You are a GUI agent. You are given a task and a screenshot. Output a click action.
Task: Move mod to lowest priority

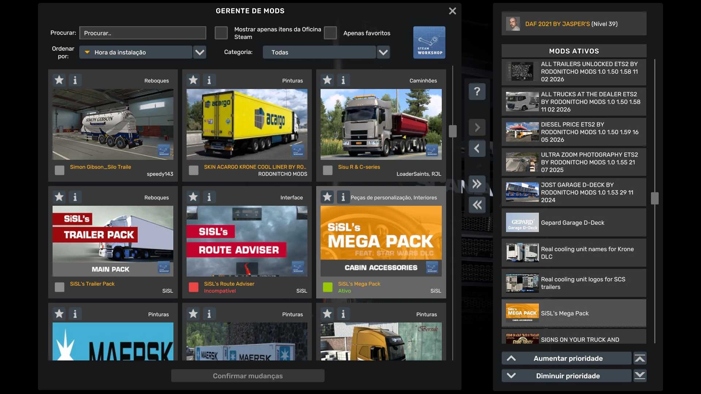point(640,376)
